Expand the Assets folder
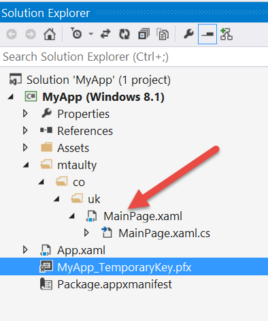 pyautogui.click(x=25, y=148)
